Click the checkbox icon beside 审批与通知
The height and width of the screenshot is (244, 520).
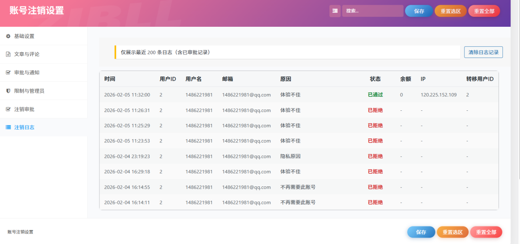point(8,73)
